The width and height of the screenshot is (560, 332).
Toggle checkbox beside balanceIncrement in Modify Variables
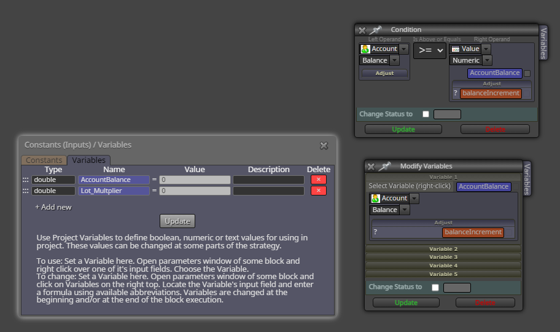tap(509, 232)
